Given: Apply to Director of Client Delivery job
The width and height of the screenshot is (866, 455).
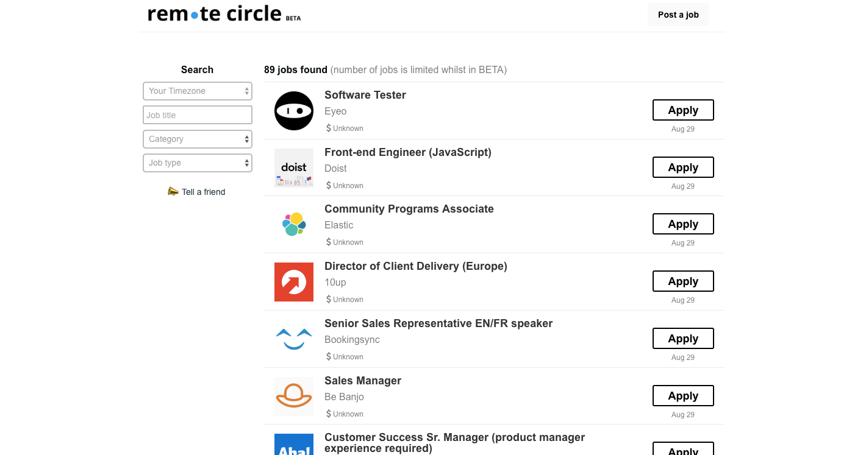Looking at the screenshot, I should point(683,281).
